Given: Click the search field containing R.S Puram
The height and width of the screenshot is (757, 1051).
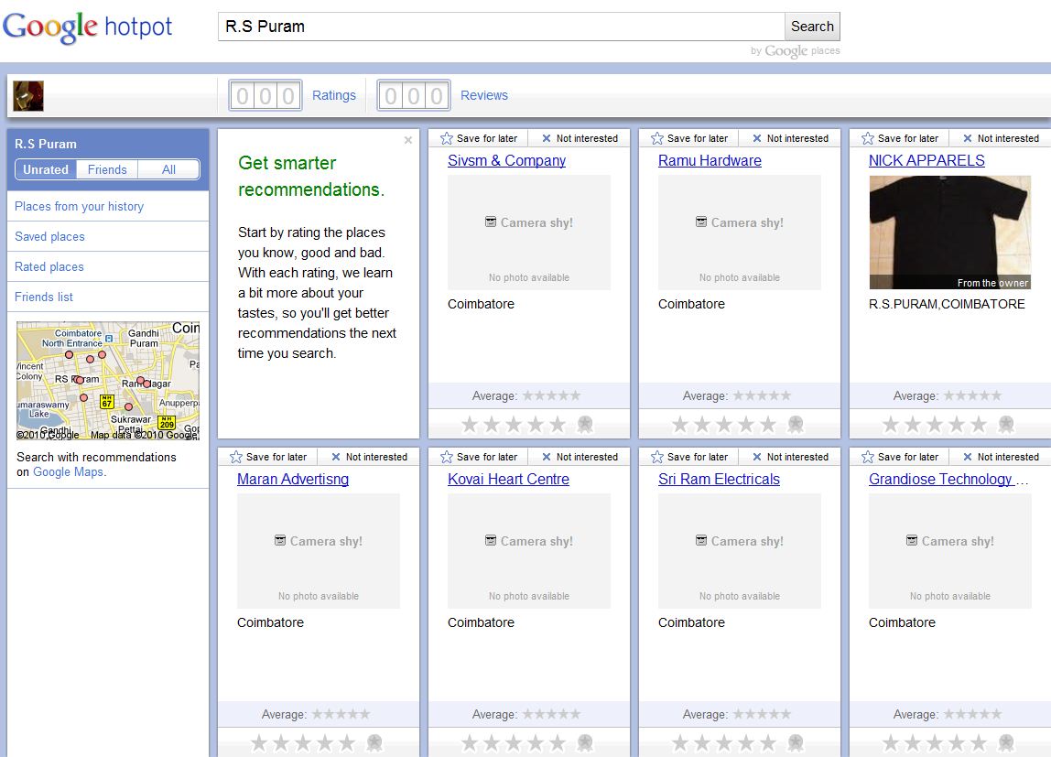Looking at the screenshot, I should click(502, 27).
